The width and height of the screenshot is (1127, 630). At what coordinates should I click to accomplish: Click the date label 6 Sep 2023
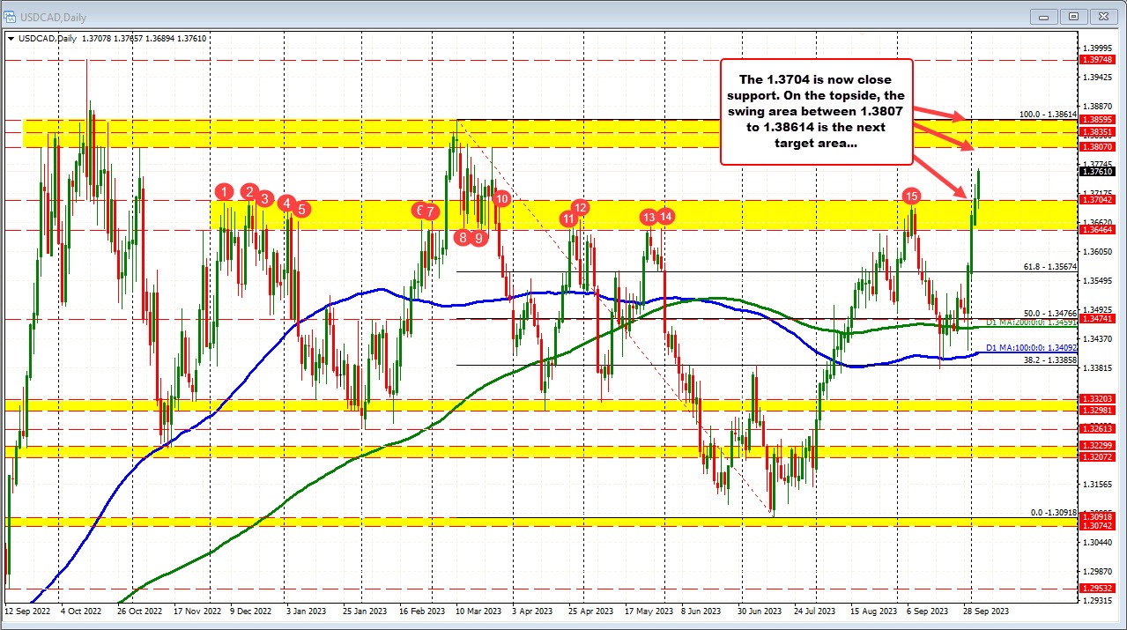[929, 610]
